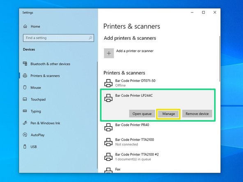Click the Pen & Windows Ink icon

(x=25, y=123)
